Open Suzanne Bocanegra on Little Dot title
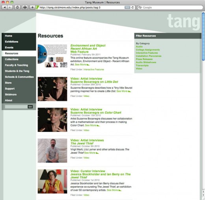Image resolution: width=205 pixels, height=200 pixels. pyautogui.click(x=94, y=80)
